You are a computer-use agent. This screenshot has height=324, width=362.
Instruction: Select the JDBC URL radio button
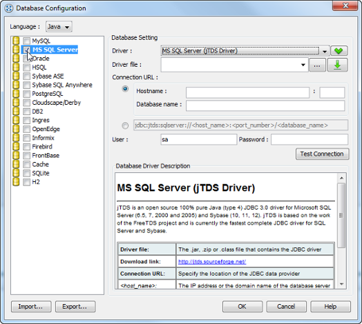click(x=125, y=125)
